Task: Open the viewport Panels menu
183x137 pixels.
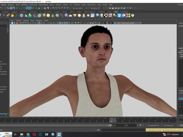Action: point(46,21)
